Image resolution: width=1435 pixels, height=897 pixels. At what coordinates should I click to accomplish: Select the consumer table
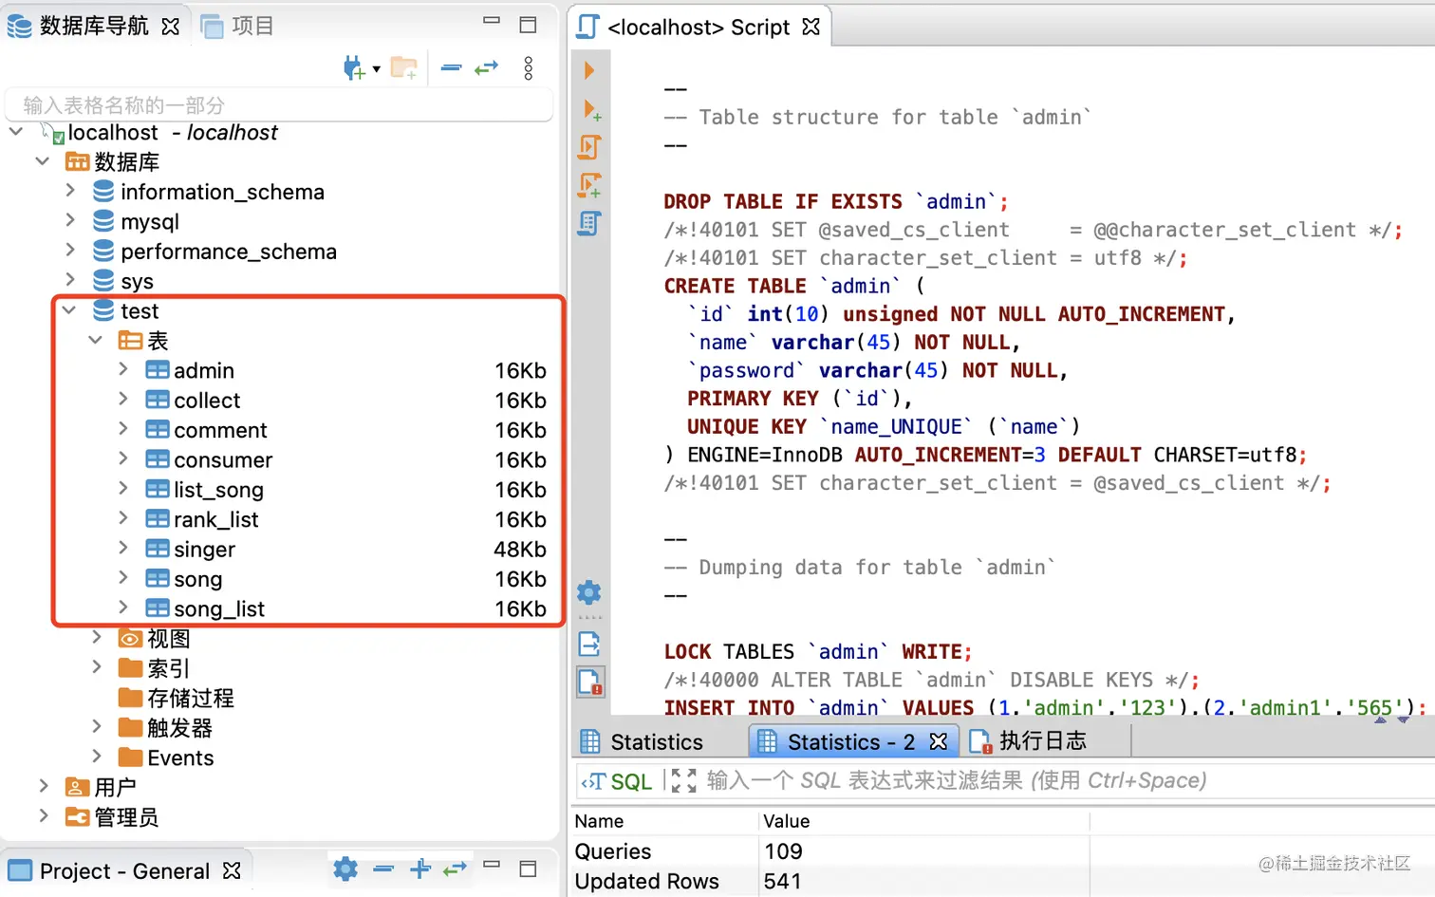(223, 460)
